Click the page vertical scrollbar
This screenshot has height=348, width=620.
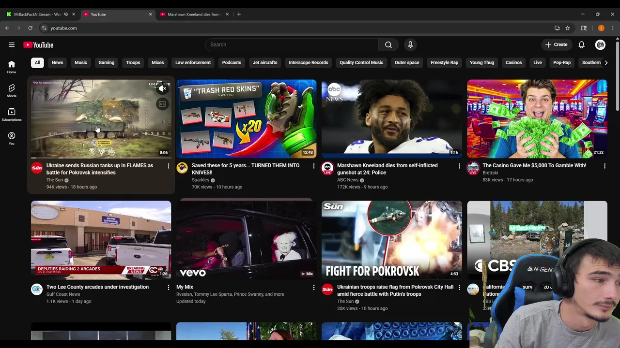[617, 77]
